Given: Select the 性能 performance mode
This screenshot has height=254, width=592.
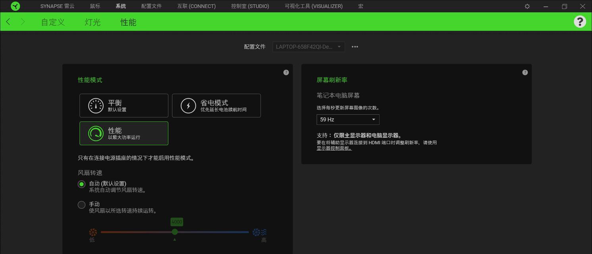Looking at the screenshot, I should pyautogui.click(x=124, y=133).
